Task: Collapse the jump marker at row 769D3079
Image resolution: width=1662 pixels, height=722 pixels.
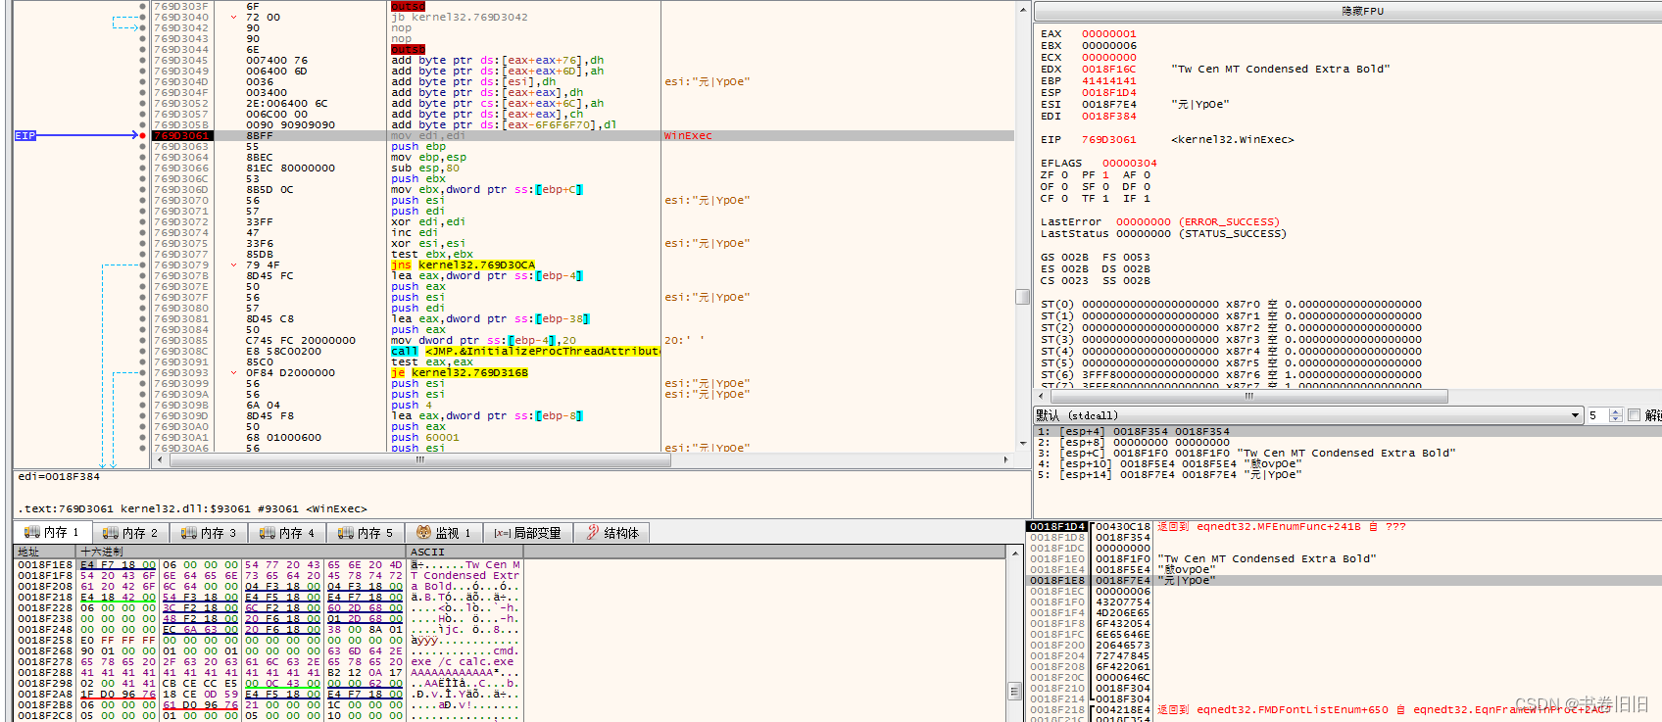Action: pyautogui.click(x=233, y=265)
